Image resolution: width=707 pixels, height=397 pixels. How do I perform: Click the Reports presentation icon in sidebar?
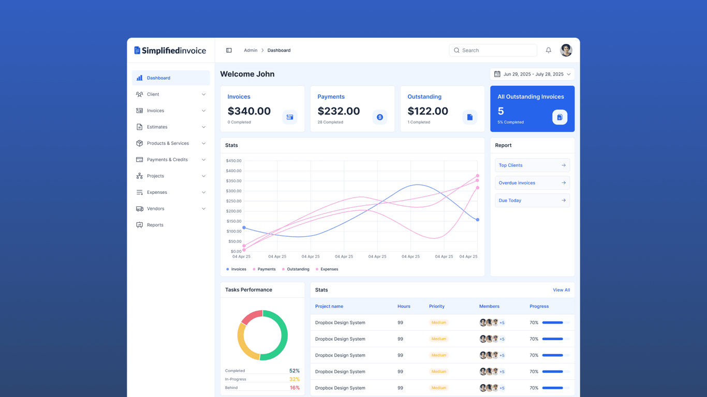(x=140, y=225)
